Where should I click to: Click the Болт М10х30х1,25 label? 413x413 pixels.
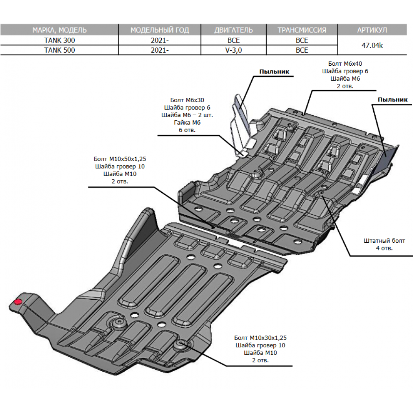(x=260, y=338)
